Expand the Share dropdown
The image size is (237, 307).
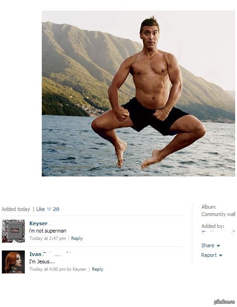[x=210, y=245]
